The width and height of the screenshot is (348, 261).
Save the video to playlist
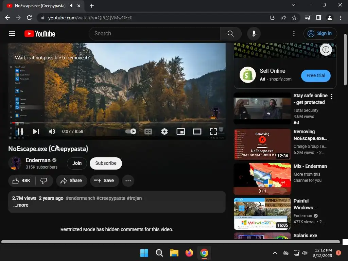click(x=104, y=181)
